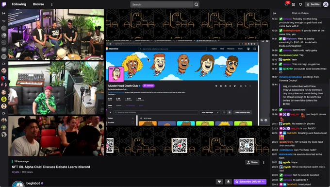Viewport: 330px width, 187px height.
Task: Click the OpenSea search bar in stream
Action: click(x=173, y=49)
